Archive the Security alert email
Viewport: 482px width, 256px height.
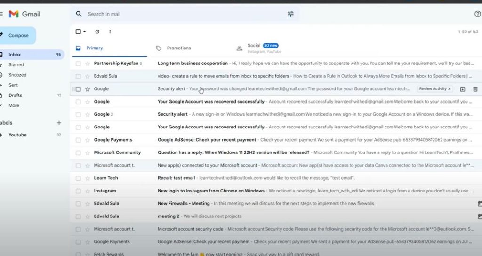462,89
